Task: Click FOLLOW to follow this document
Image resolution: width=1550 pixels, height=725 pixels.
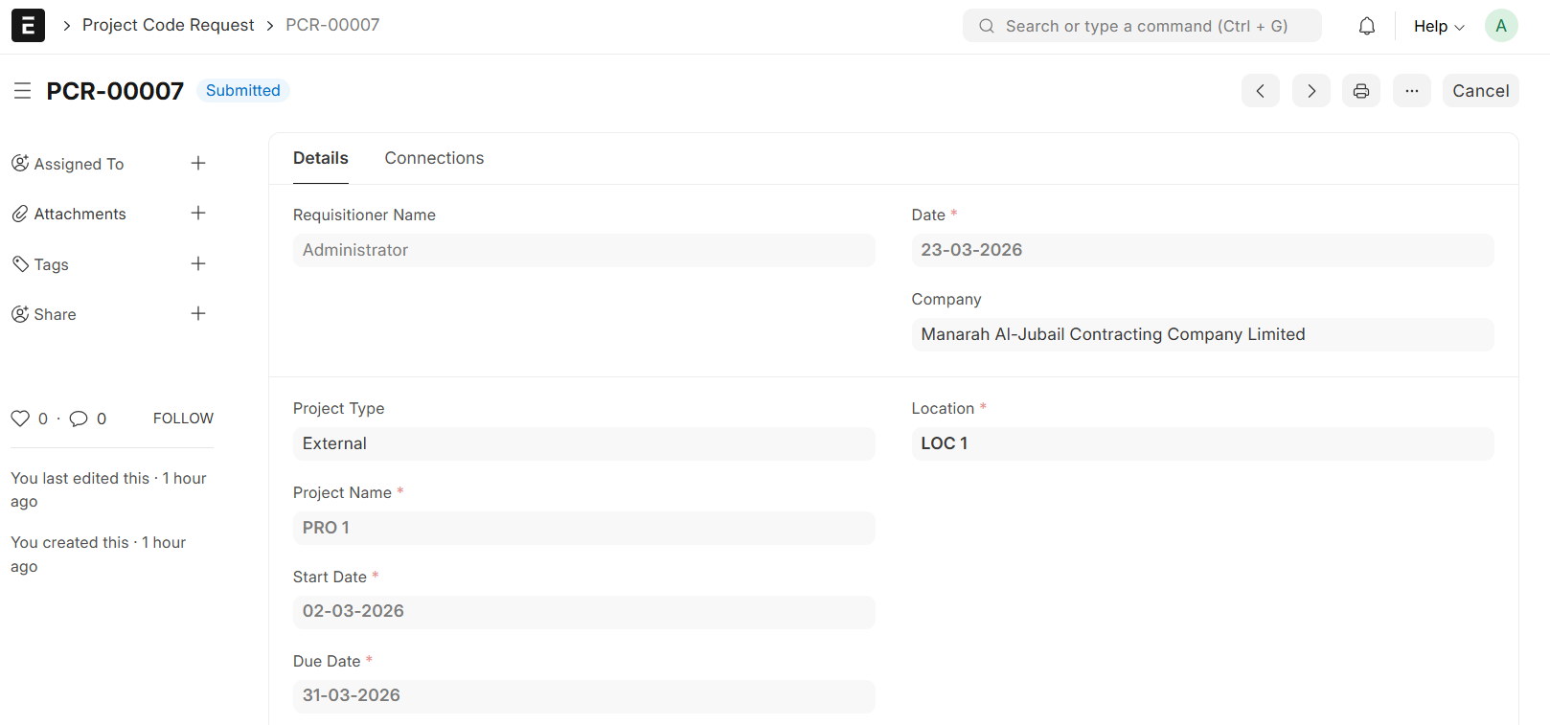Action: 183,419
